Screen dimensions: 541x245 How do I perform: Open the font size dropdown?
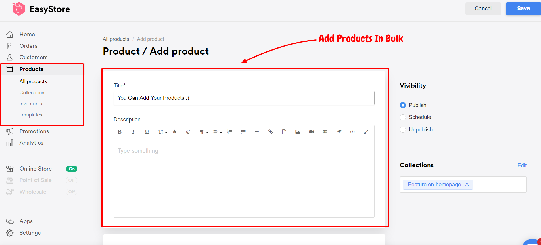162,132
